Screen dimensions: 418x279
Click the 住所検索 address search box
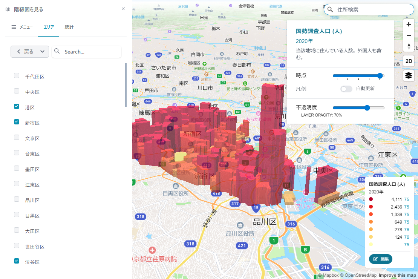tap(369, 9)
